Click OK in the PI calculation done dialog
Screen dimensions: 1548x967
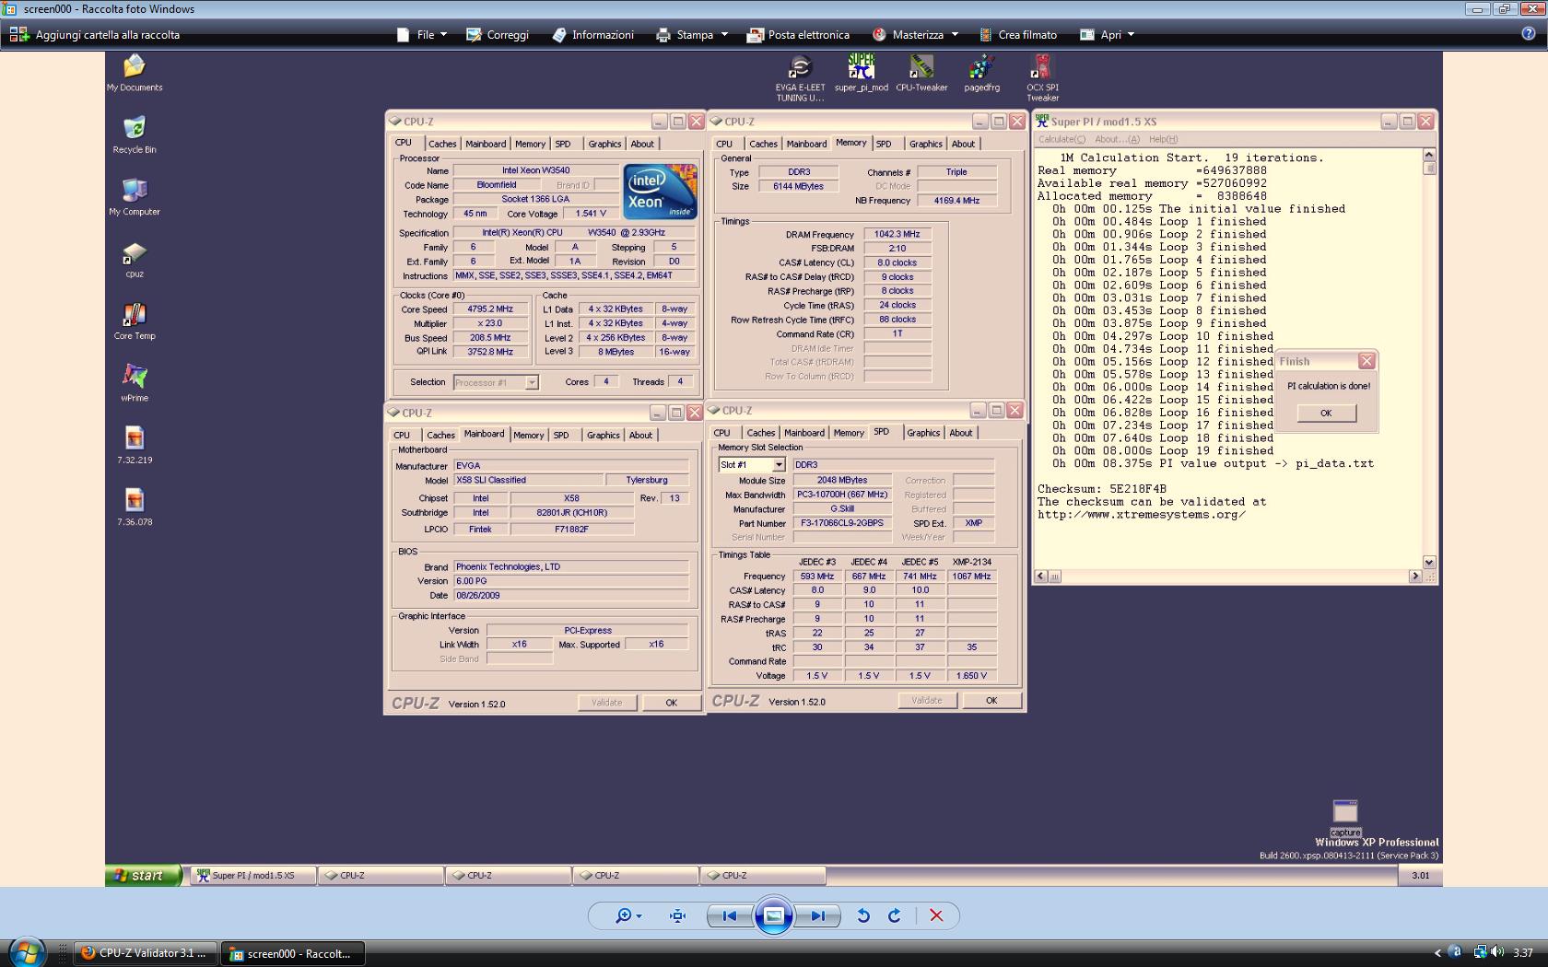1326,413
